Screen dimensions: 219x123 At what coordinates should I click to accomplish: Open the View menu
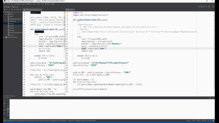(x=12, y=4)
